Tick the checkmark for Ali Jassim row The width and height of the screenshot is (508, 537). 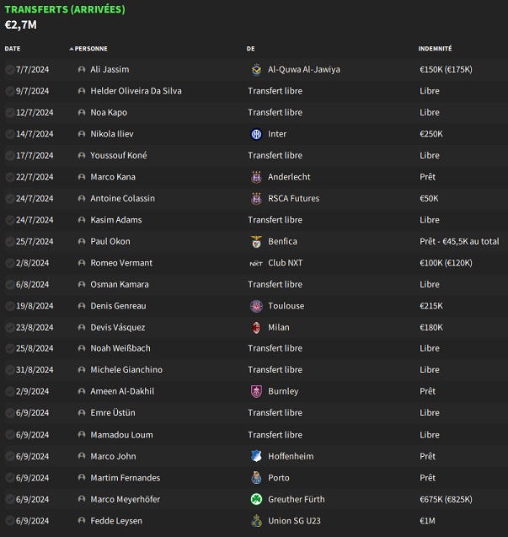point(9,69)
